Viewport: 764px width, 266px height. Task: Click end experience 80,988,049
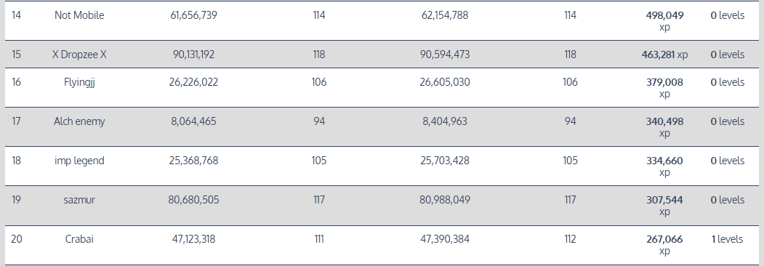[x=445, y=200]
